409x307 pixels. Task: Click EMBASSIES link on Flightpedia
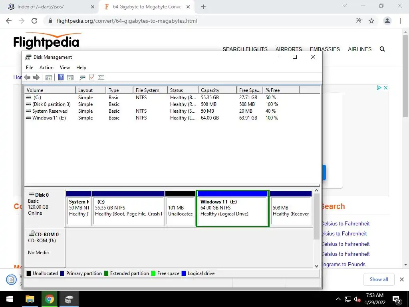[325, 49]
